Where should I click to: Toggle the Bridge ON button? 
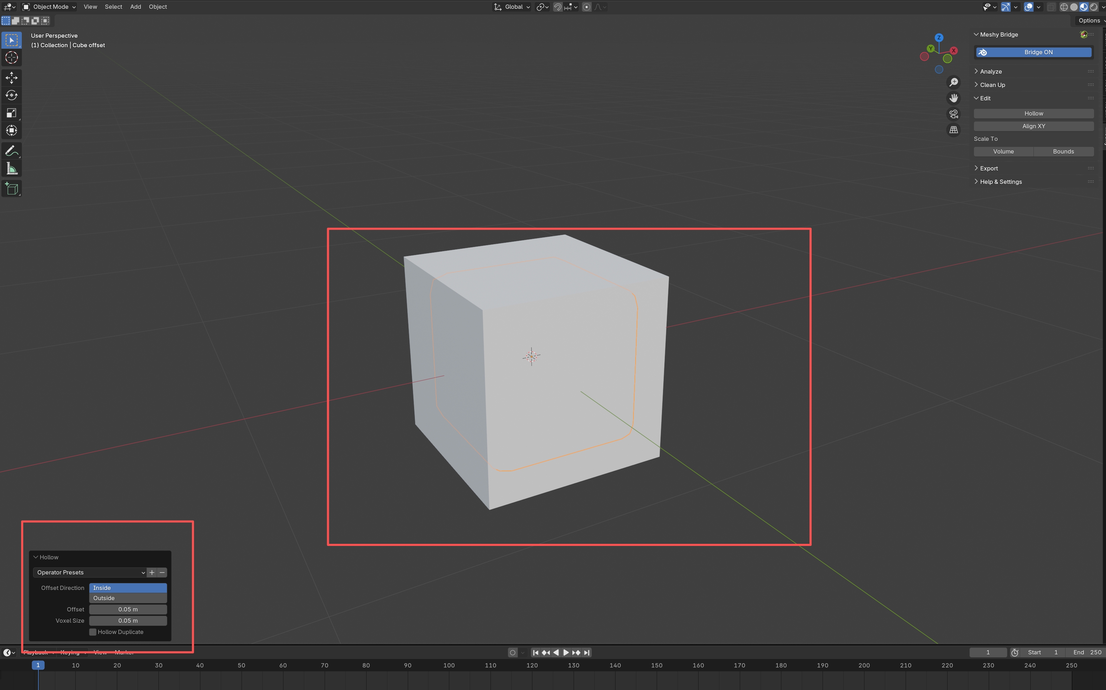[x=1033, y=52]
